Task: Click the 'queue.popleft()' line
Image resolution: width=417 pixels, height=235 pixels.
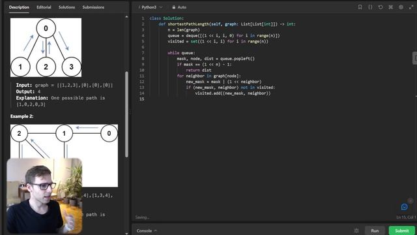Action: tap(216, 59)
